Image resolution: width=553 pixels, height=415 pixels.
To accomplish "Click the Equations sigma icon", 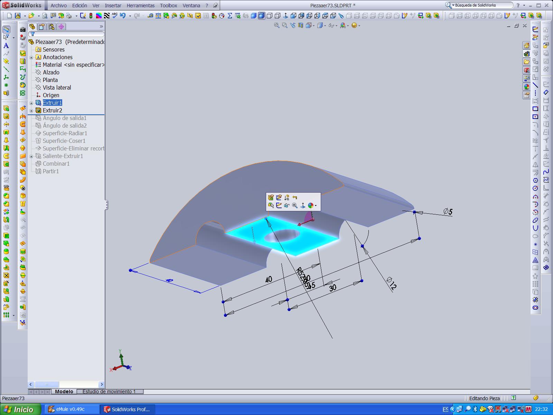I will (229, 16).
